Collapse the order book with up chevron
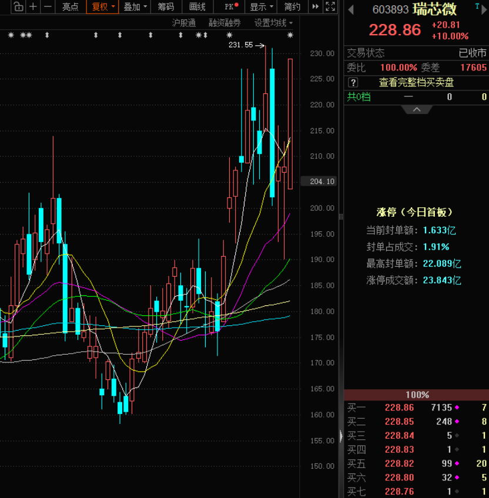The width and height of the screenshot is (489, 498). point(417,110)
